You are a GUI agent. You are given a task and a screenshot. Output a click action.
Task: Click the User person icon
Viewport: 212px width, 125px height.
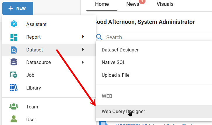coord(14,119)
